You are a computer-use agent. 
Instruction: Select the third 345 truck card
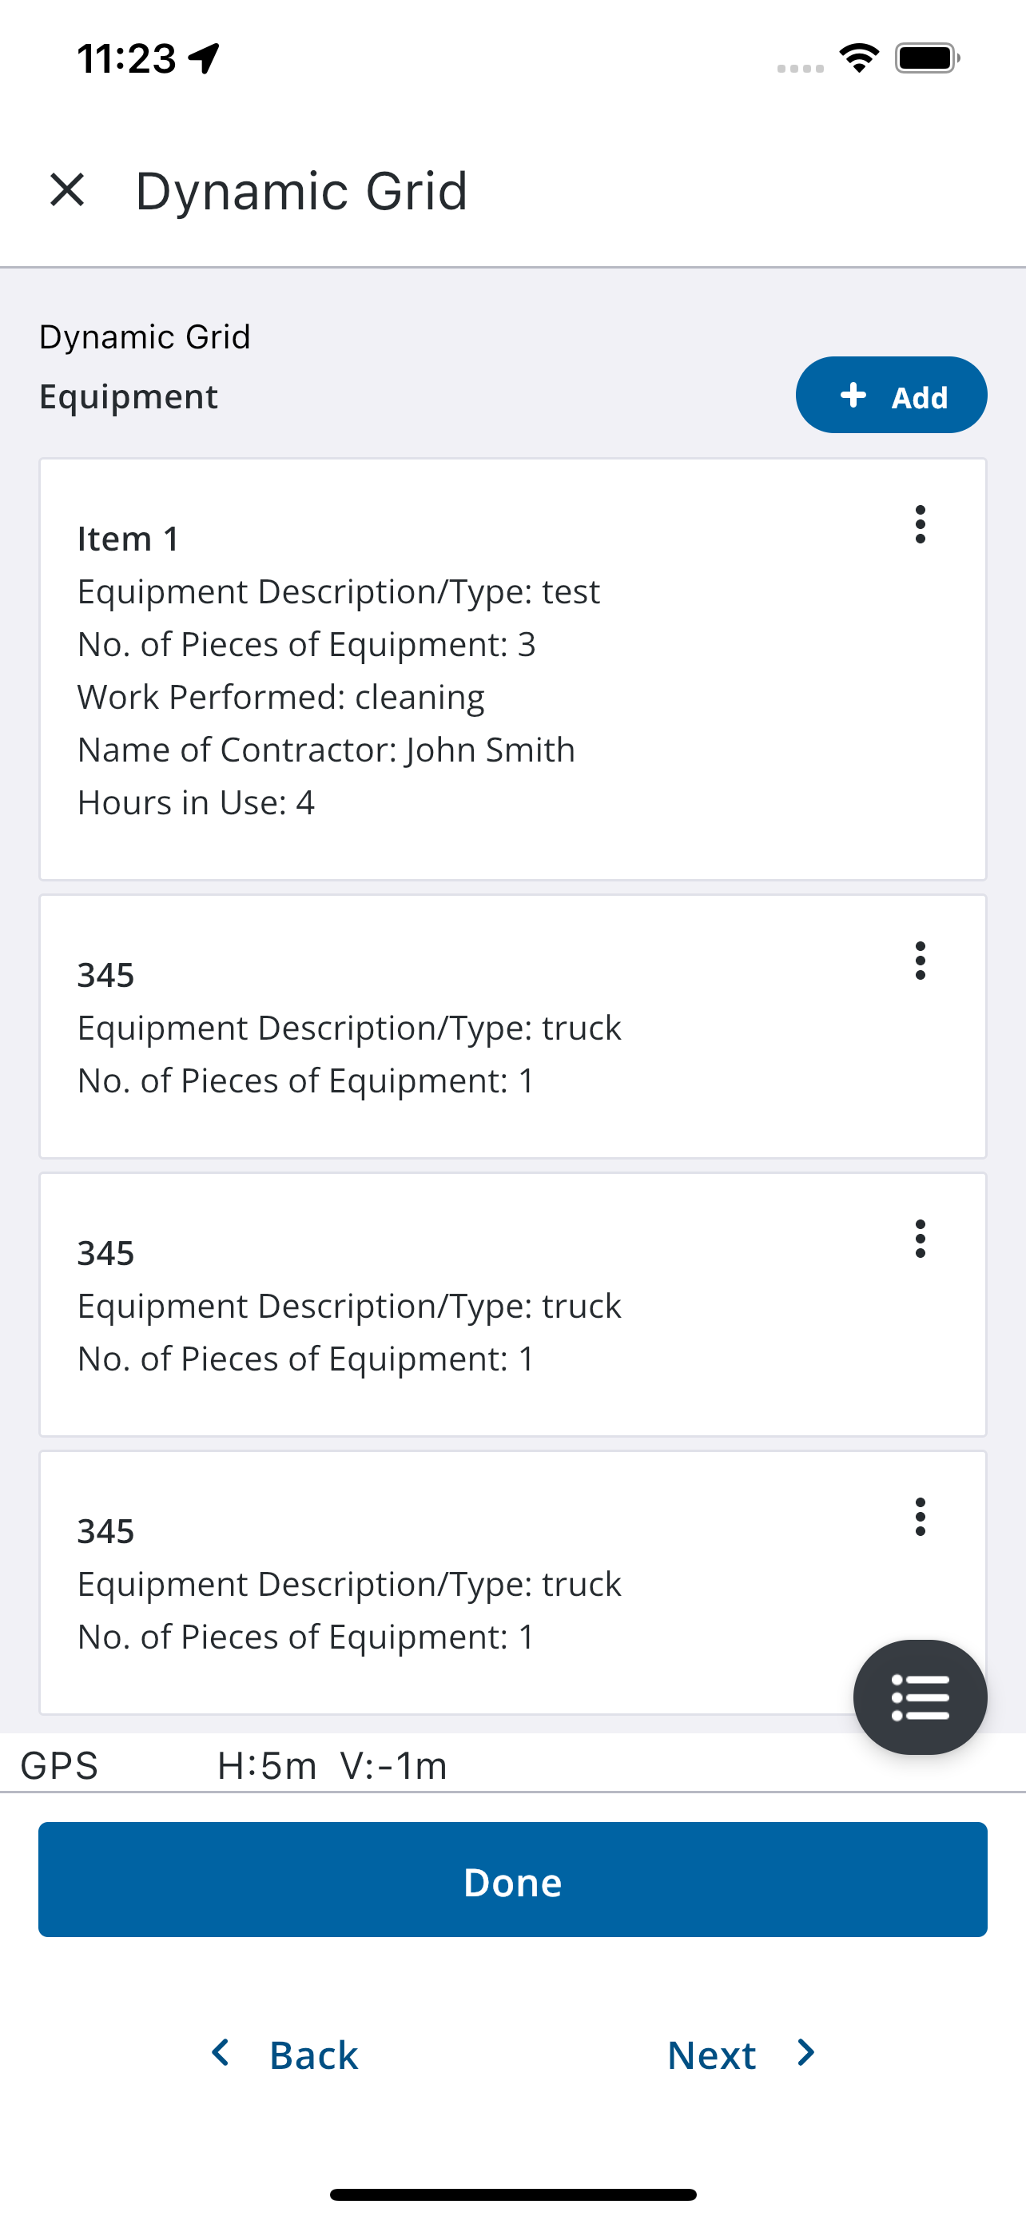pos(512,1583)
